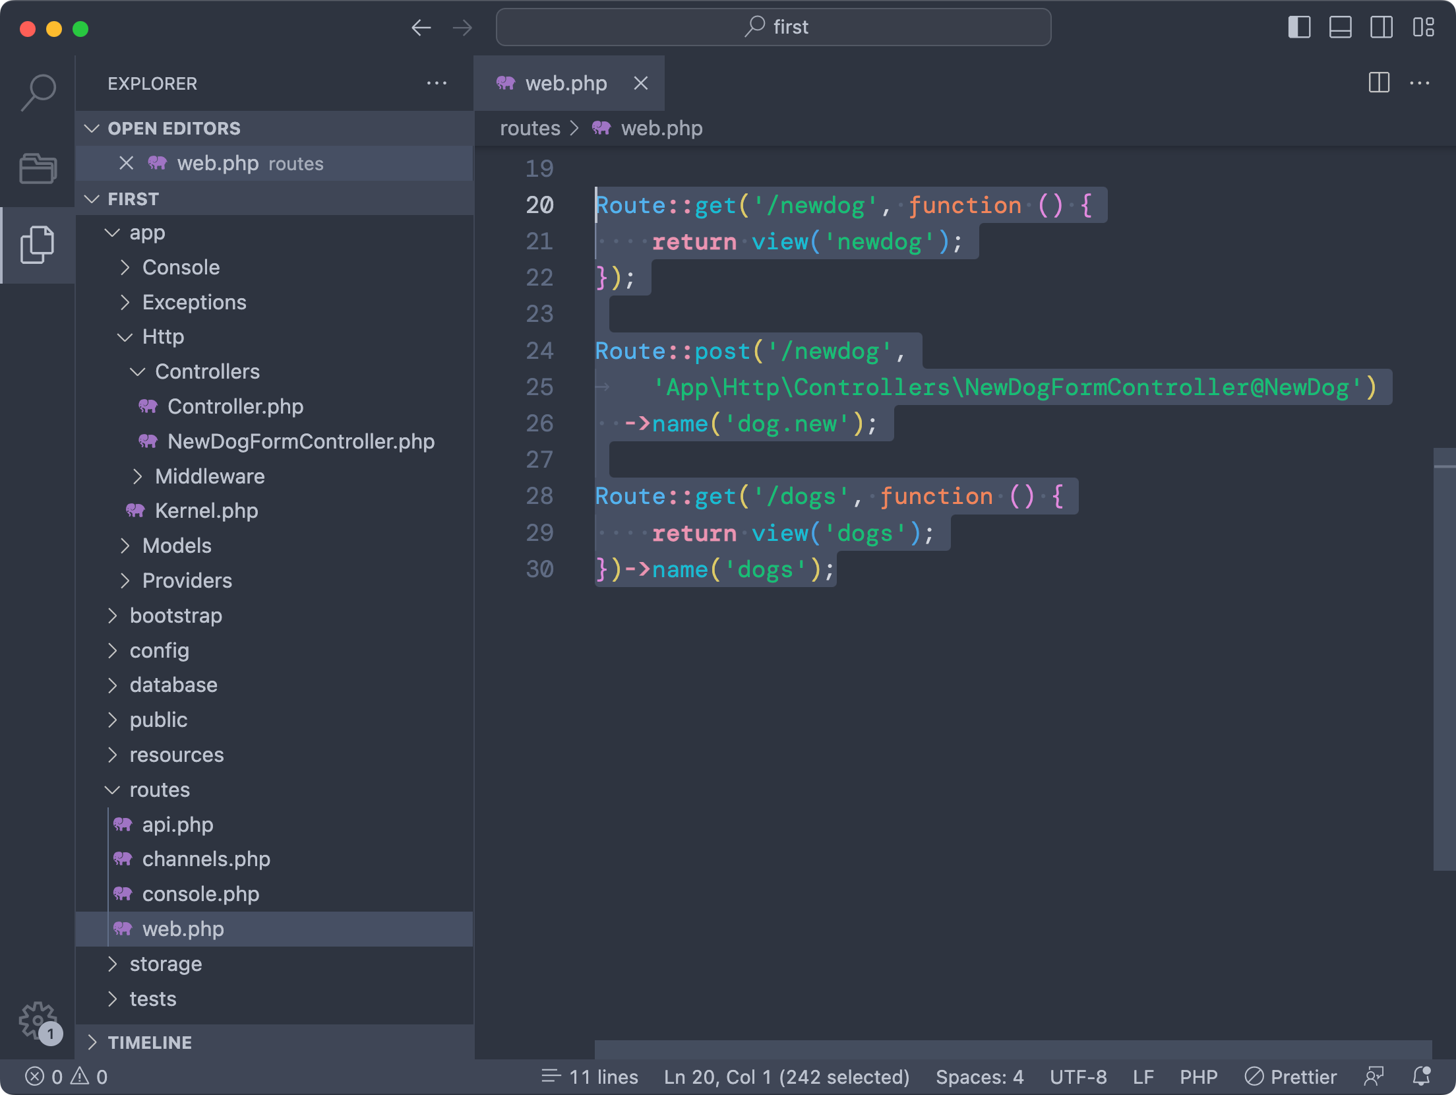The width and height of the screenshot is (1456, 1095).
Task: Go back with the left arrow
Action: click(x=421, y=28)
